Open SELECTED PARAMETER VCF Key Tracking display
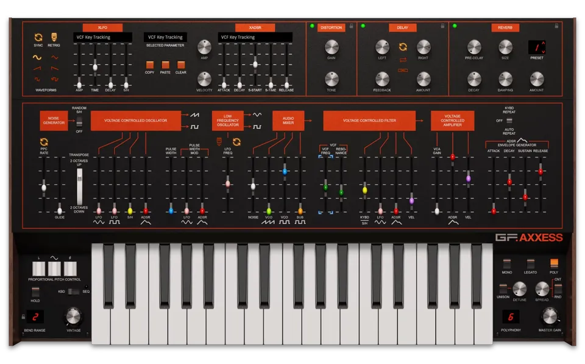This screenshot has width=585, height=364. [165, 37]
